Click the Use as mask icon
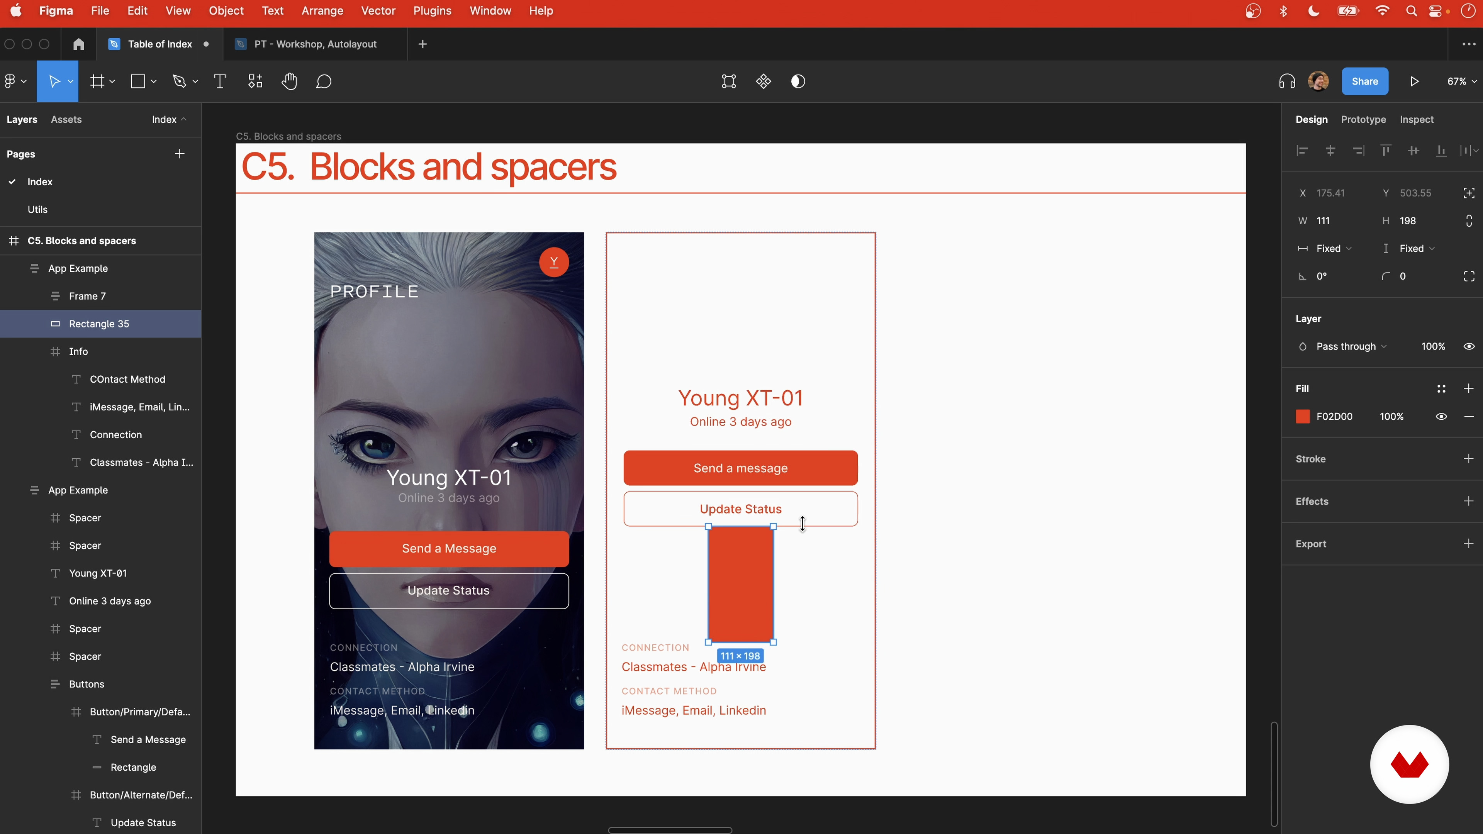The width and height of the screenshot is (1483, 834). click(x=798, y=81)
